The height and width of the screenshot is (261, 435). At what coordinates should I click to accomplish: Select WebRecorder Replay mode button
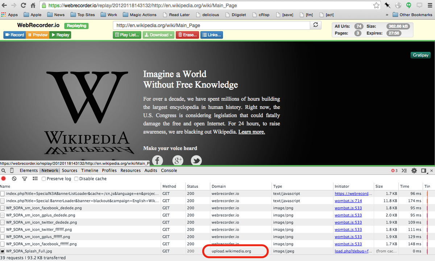point(60,35)
